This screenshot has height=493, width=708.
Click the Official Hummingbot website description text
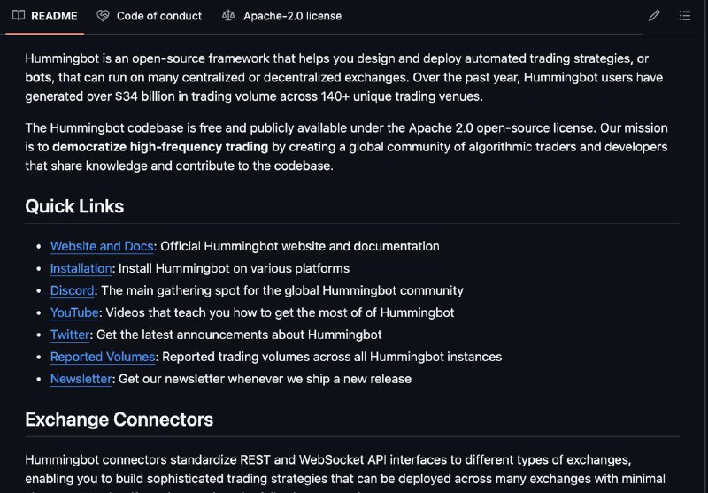[300, 246]
